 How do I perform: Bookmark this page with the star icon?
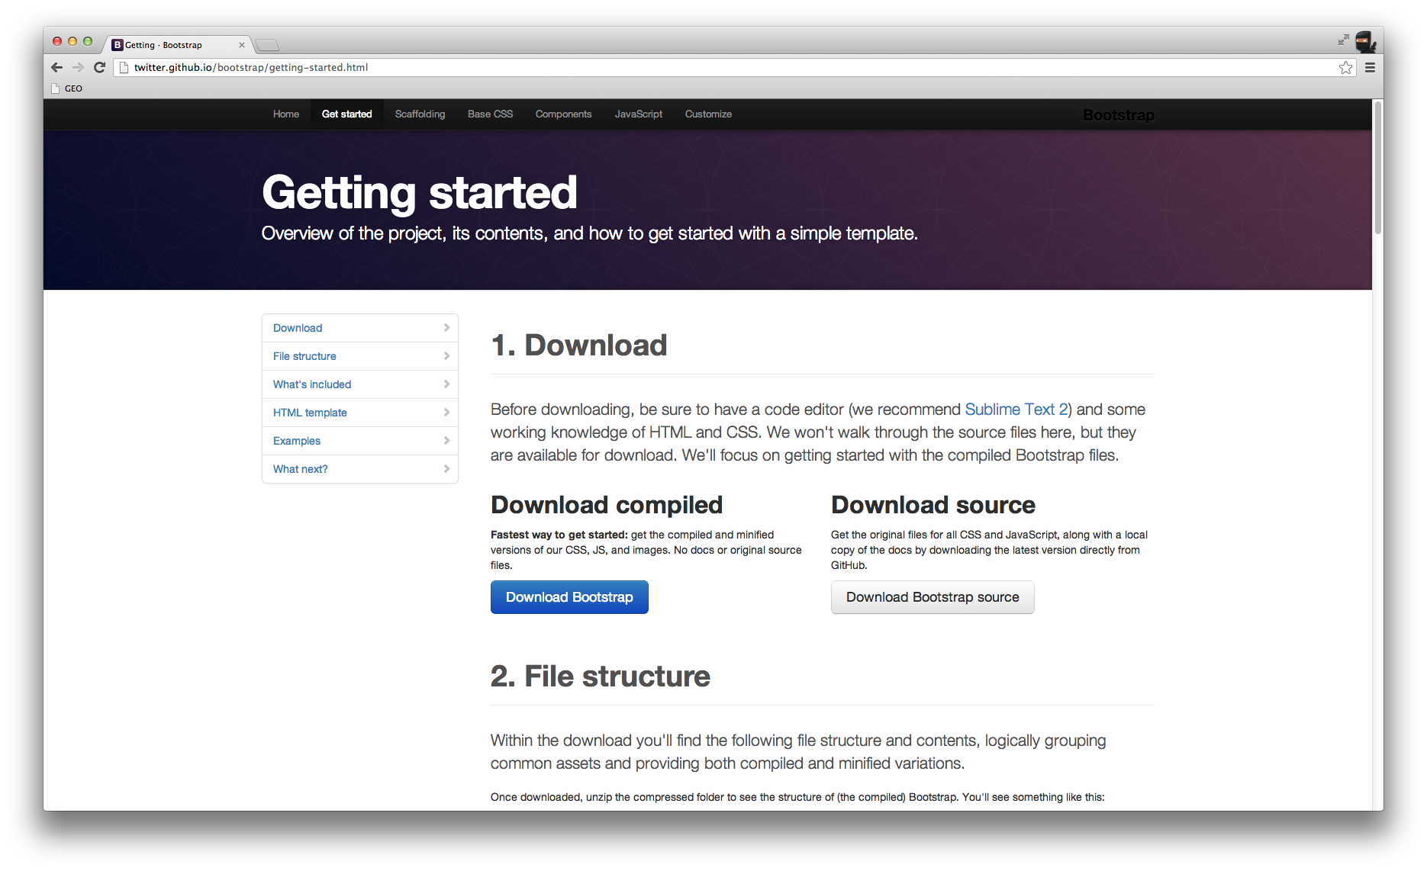(1345, 68)
